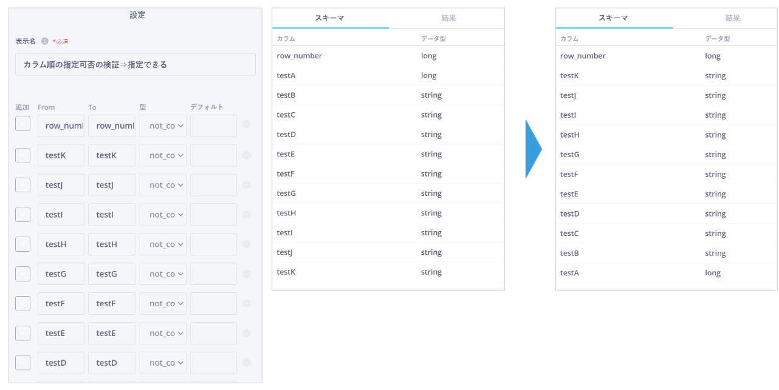779x390 pixels.
Task: Click default value field for testG
Action: pyautogui.click(x=213, y=274)
